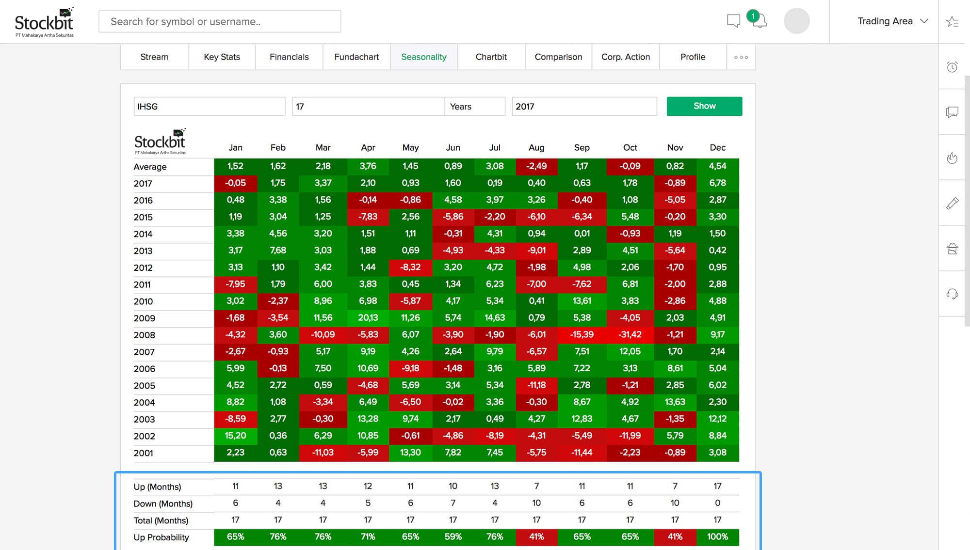Viewport: 970px width, 550px height.
Task: Expand the Trading Area dropdown
Action: 892,21
